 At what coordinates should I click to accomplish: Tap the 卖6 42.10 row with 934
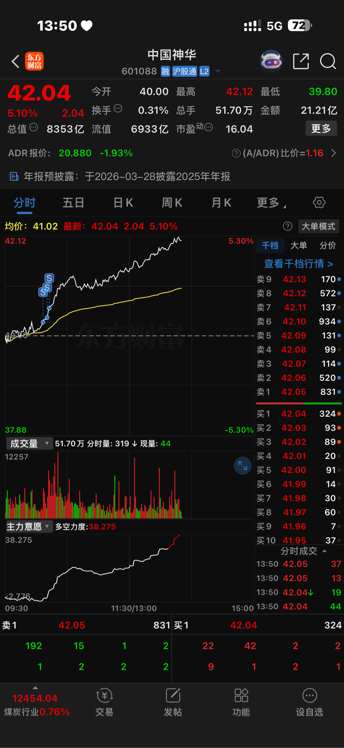(299, 321)
